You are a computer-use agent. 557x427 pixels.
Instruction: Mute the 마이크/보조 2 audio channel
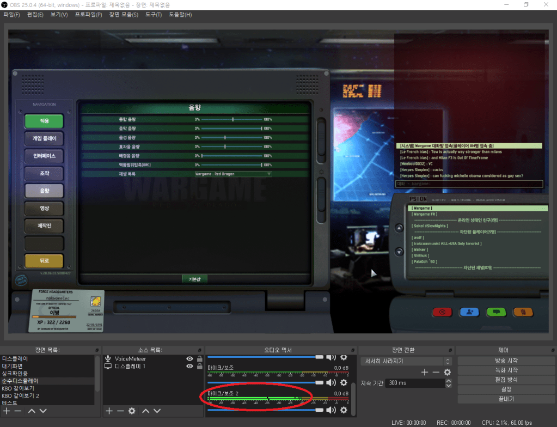(x=330, y=410)
